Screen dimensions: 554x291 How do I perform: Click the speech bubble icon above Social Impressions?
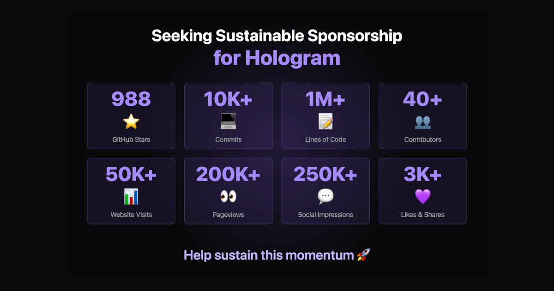[325, 197]
